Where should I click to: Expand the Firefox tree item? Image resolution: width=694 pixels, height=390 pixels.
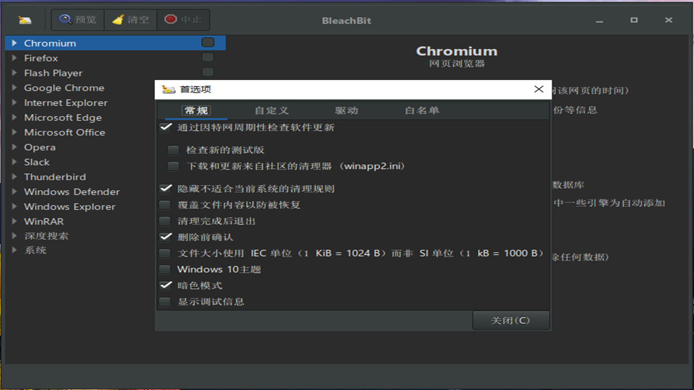coord(15,58)
